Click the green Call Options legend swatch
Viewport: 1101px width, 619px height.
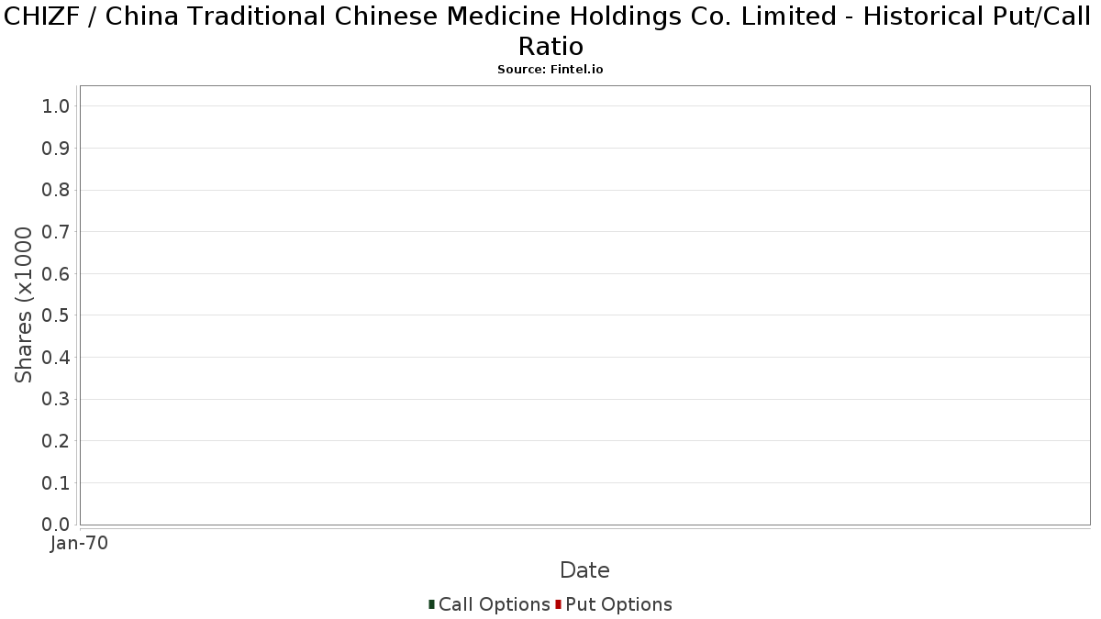pyautogui.click(x=431, y=604)
